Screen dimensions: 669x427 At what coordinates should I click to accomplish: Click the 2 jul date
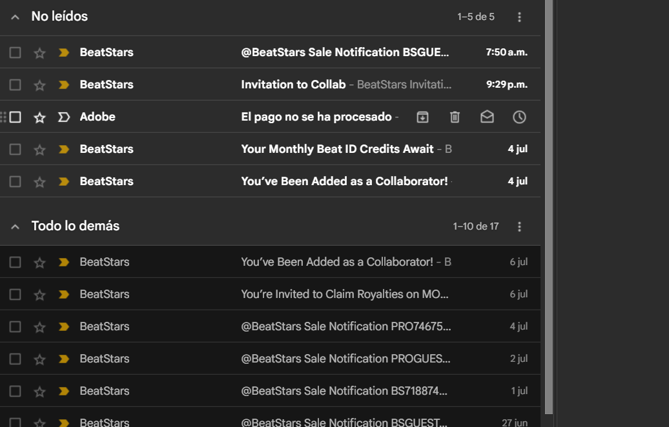(x=519, y=359)
